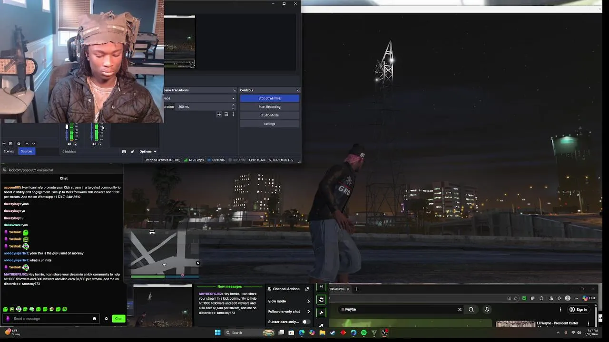Expand Slow mode chevron
Viewport: 609px width, 342px height.
click(x=308, y=301)
